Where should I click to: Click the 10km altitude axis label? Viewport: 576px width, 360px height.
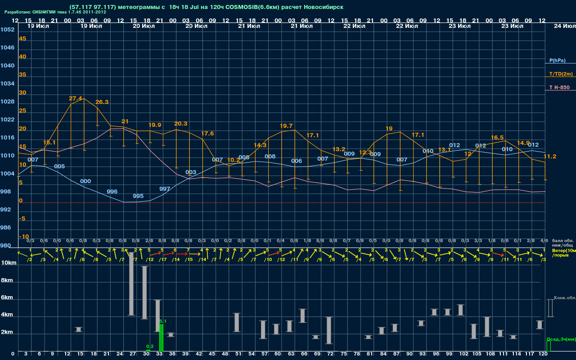(x=8, y=263)
